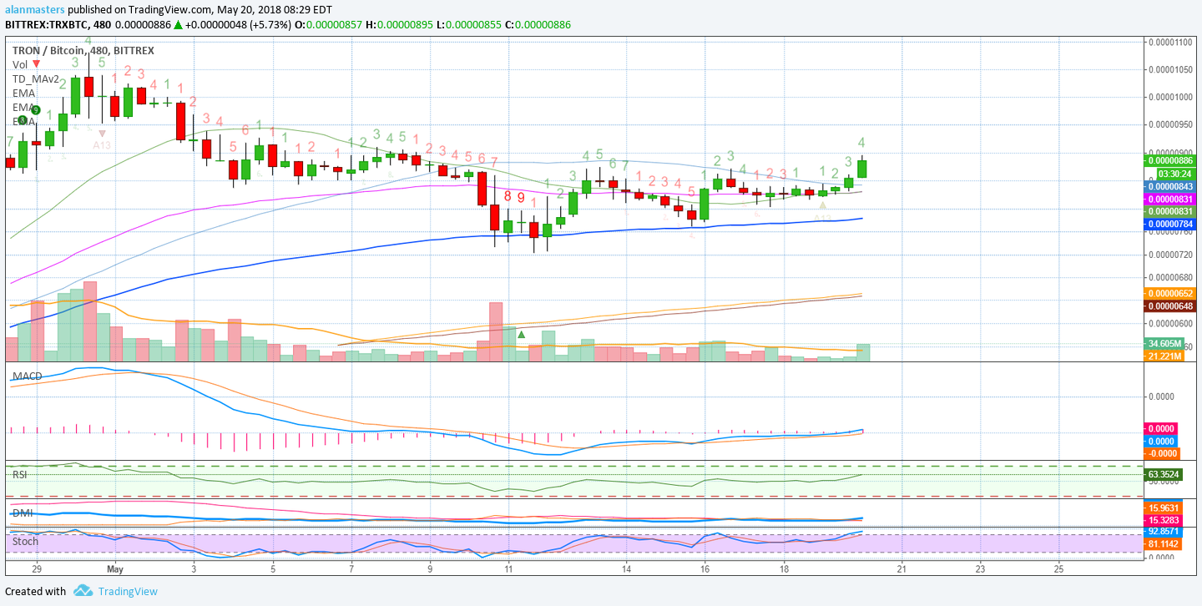The height and width of the screenshot is (606, 1202).
Task: Click the 0.00001000 price axis label
Action: [1171, 97]
